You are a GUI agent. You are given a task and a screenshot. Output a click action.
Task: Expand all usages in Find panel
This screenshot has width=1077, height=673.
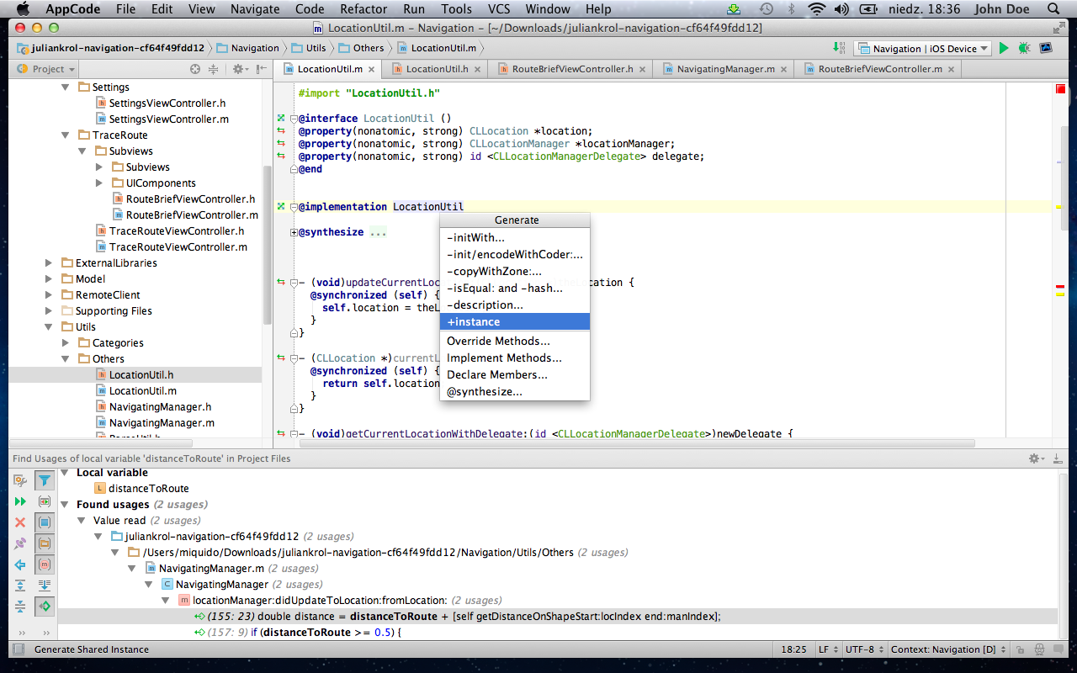[20, 586]
